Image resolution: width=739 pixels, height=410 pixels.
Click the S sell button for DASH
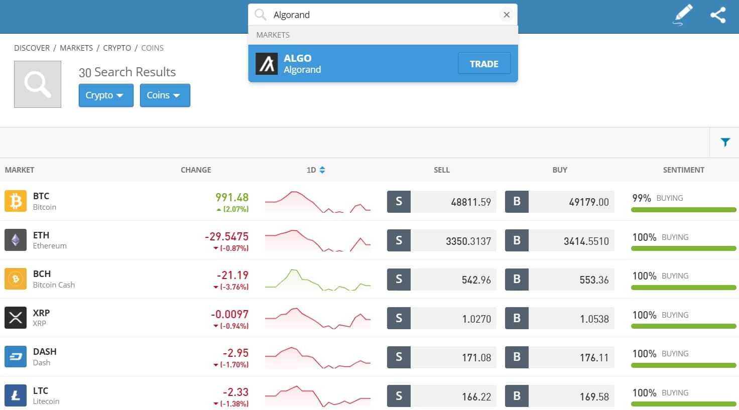point(399,357)
